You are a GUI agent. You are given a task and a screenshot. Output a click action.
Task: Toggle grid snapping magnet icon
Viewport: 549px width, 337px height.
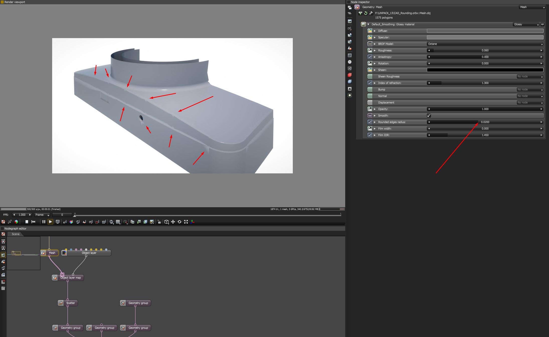tap(3, 282)
